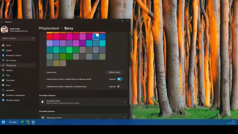Open the Hraní gamepad icon
Viewport: 238px width, 134px height.
3,85
